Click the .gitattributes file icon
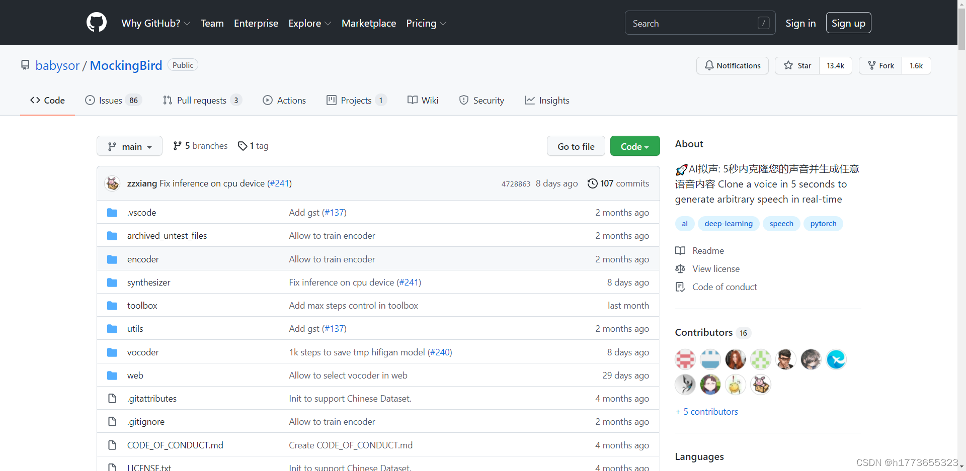966x471 pixels. 112,399
